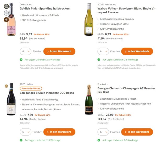Screen dimensions: 157x142
Task: Open bottle quantity dropdown for Wairau Valley
Action: click(x=103, y=51)
